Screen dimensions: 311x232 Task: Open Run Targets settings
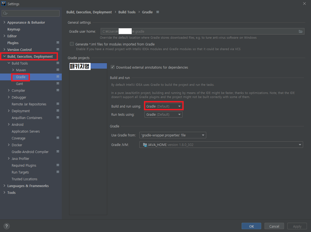pos(20,172)
